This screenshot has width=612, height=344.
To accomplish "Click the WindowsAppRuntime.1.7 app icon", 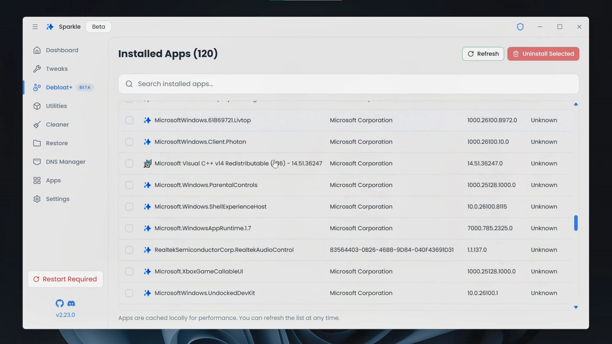I will (x=147, y=228).
